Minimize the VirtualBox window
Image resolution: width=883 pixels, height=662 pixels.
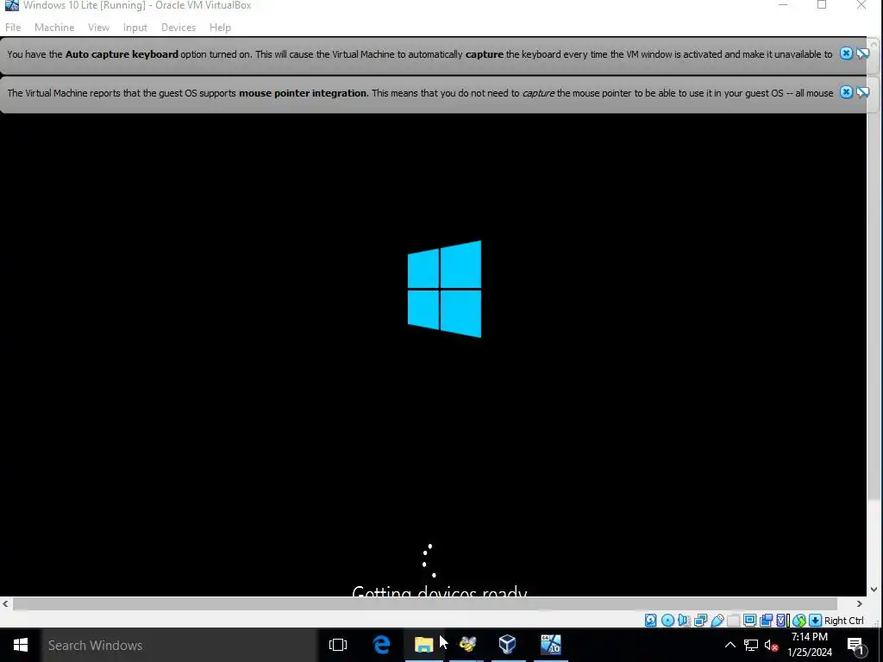click(x=783, y=5)
